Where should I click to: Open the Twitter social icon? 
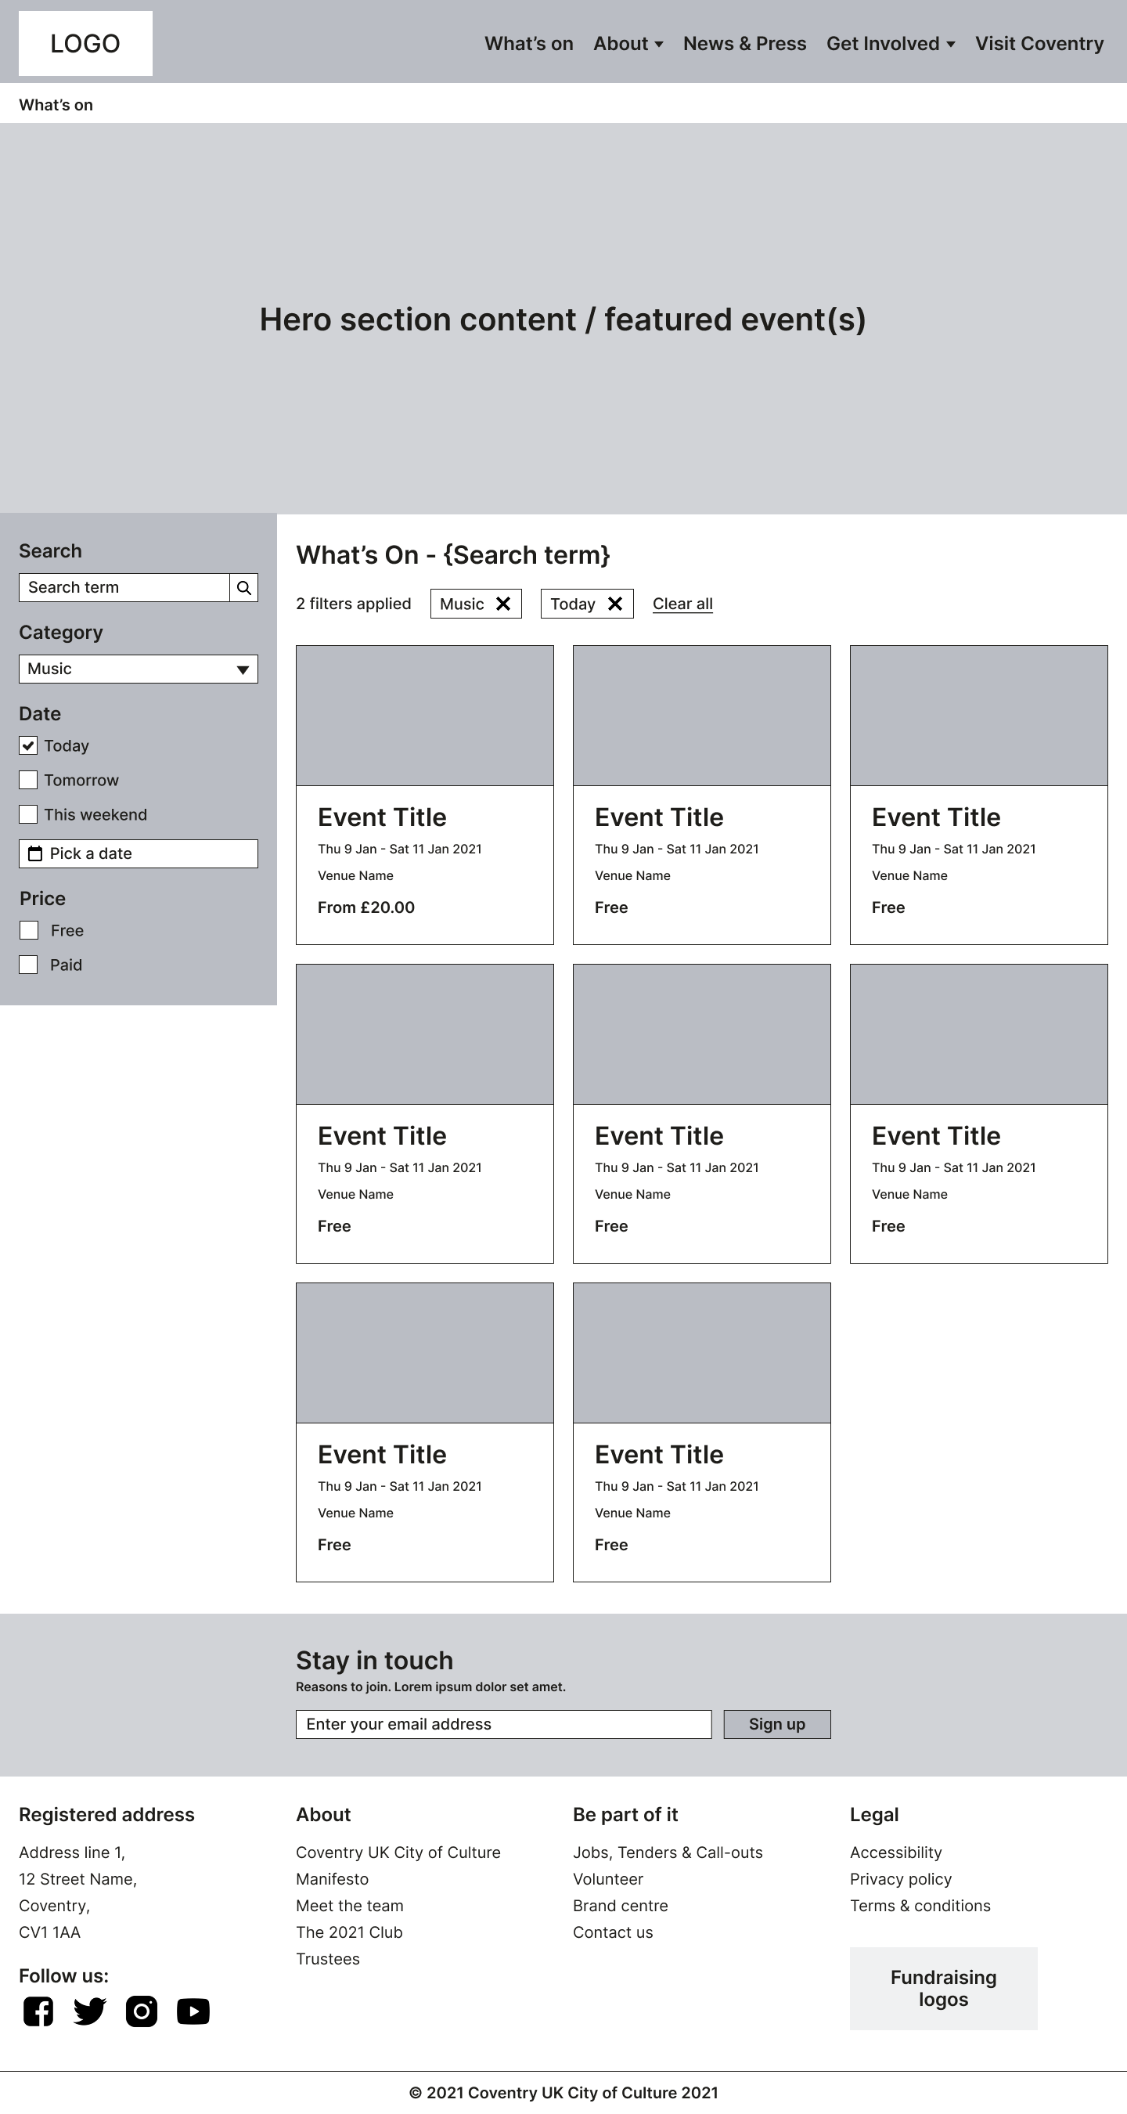click(89, 2011)
